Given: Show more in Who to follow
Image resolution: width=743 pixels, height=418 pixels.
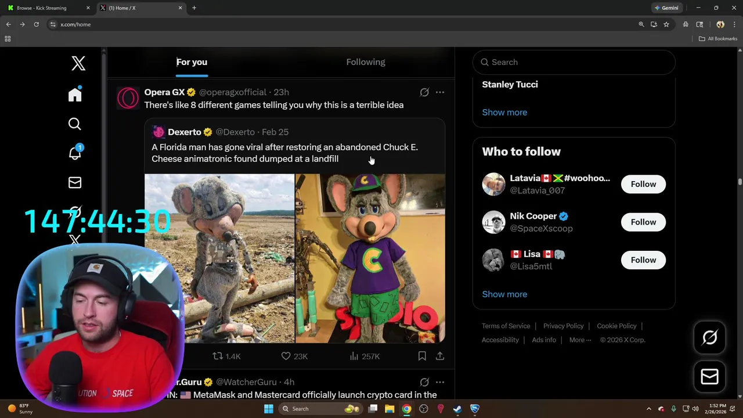Looking at the screenshot, I should 504,294.
